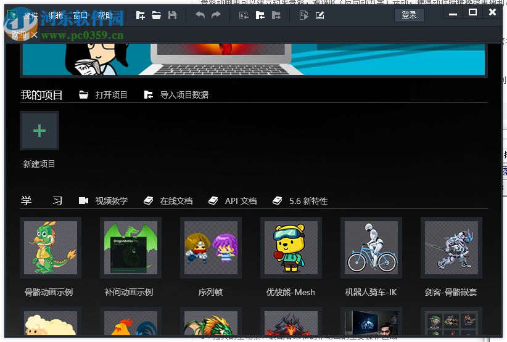Open the 窗口 menu
Viewport: 507px width, 342px height.
point(80,15)
